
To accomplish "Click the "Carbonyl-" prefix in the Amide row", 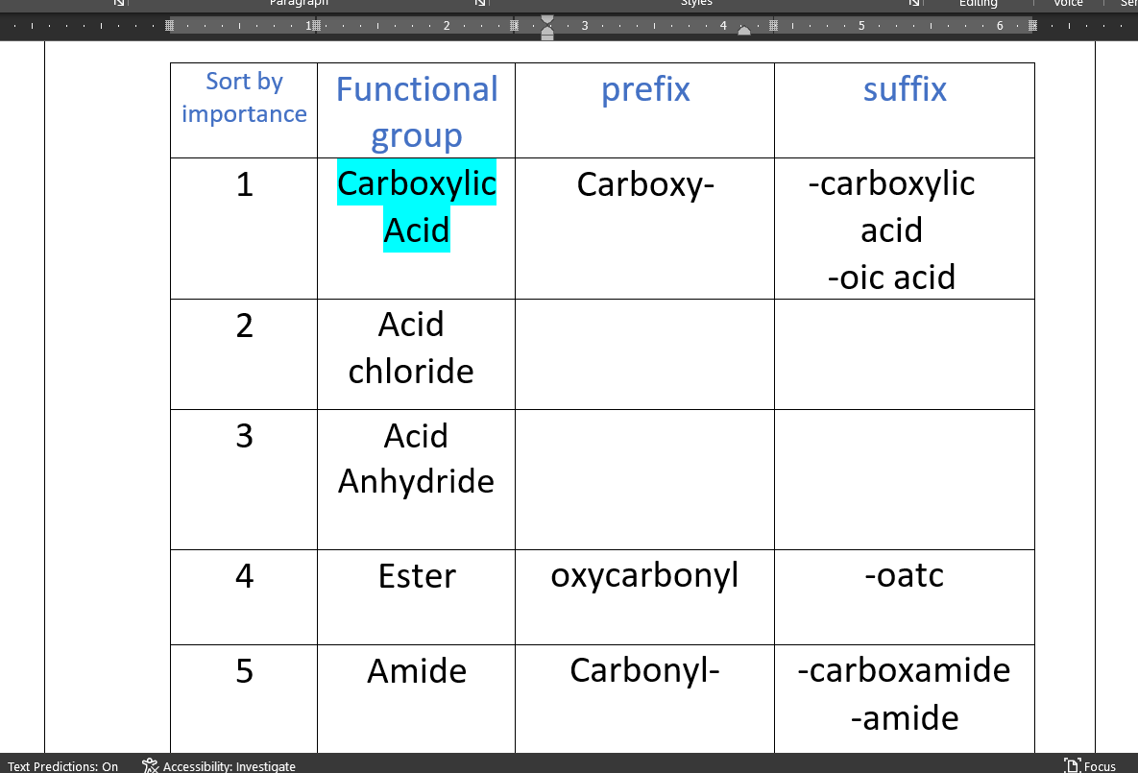I will [644, 669].
